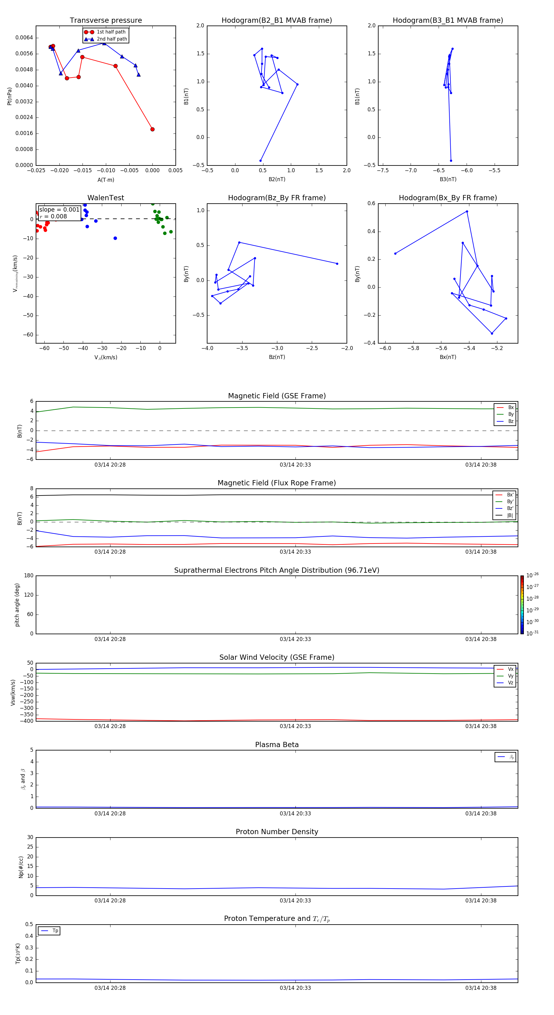
Task: Click the 'Proton Temperature and Te/Tp' title
Action: pyautogui.click(x=277, y=919)
